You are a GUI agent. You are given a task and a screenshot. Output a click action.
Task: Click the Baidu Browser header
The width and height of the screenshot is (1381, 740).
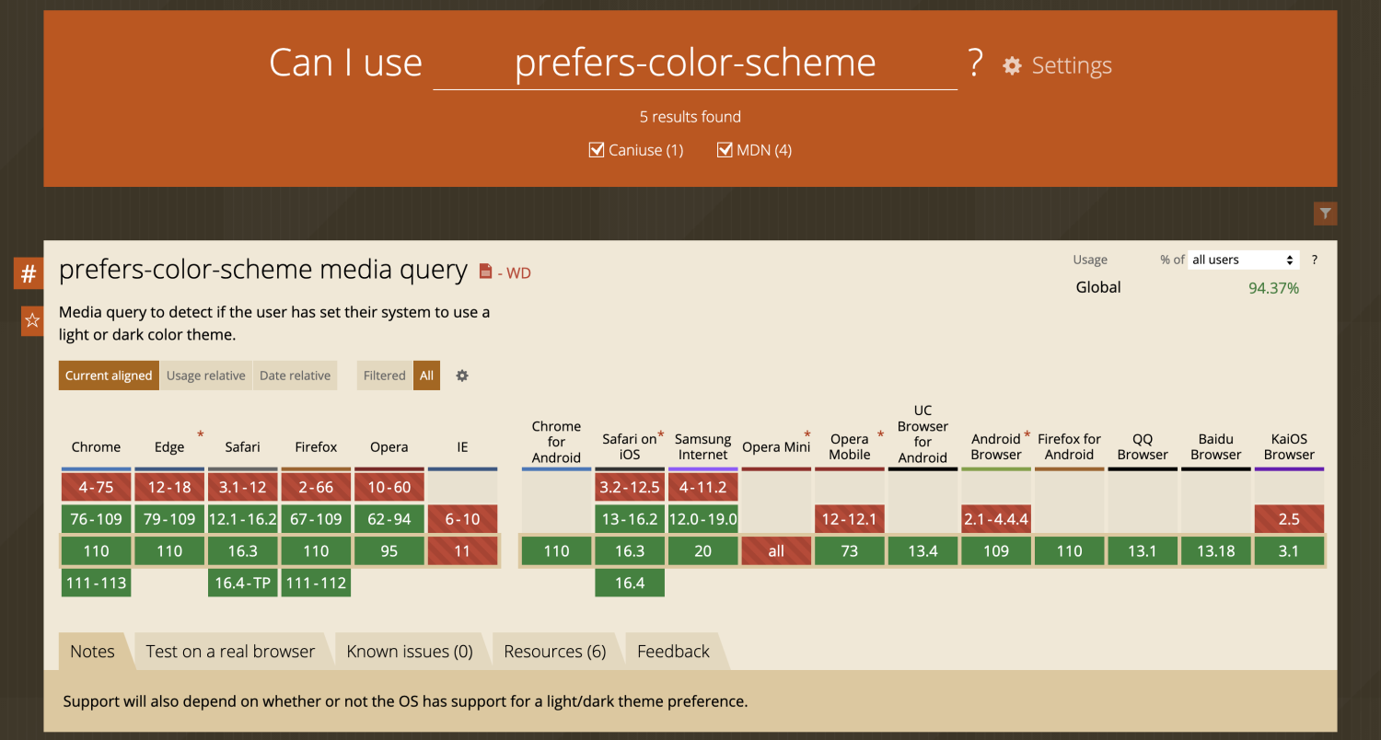[x=1216, y=446]
